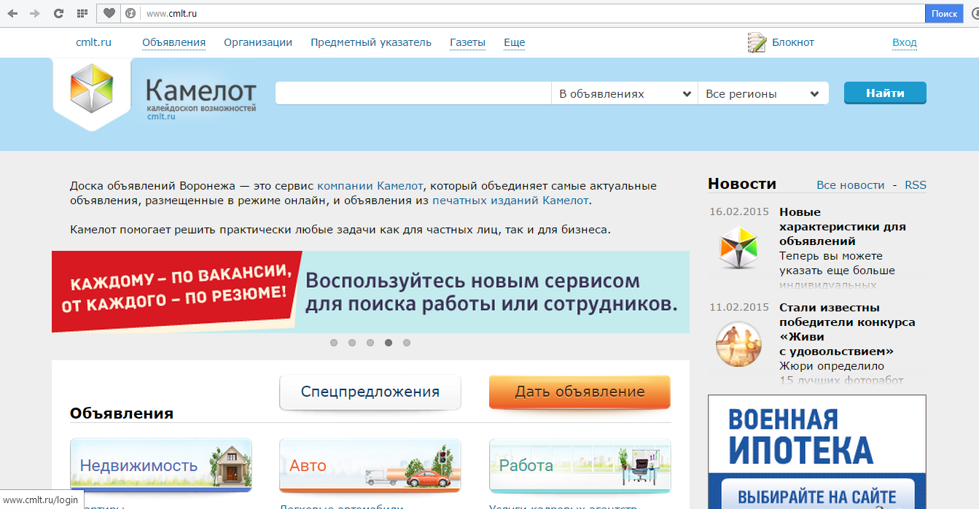Open 'Стали известны победители конкурса' news
Viewport: 979px width, 509px height.
coord(847,330)
